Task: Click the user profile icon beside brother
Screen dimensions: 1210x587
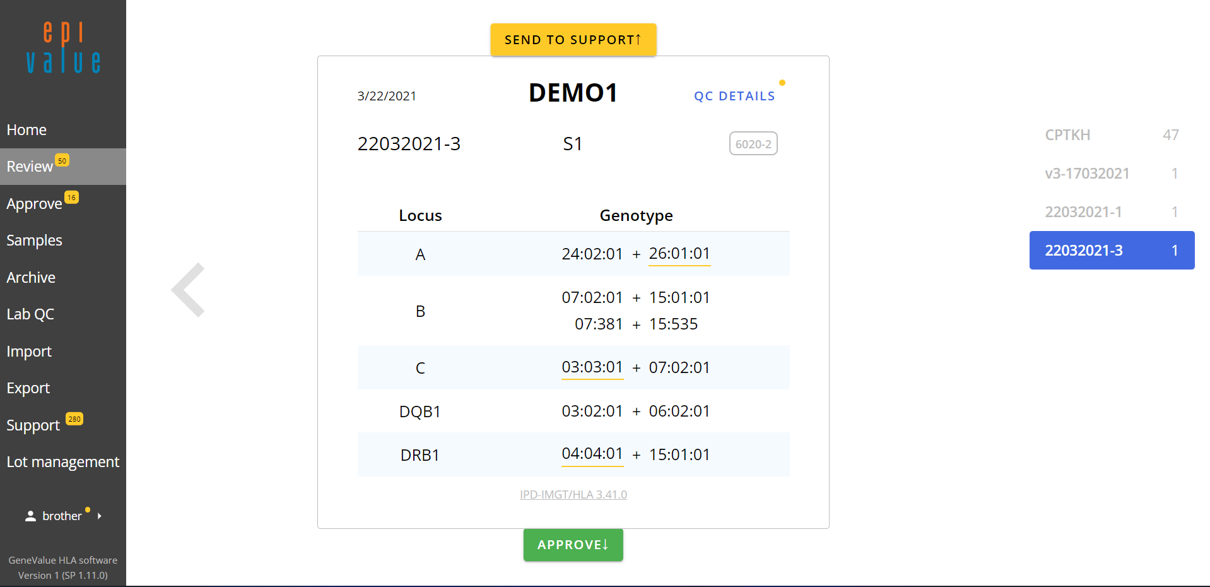Action: point(30,516)
